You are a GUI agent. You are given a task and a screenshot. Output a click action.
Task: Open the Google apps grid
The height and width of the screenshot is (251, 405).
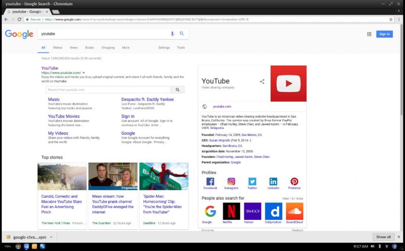[369, 34]
